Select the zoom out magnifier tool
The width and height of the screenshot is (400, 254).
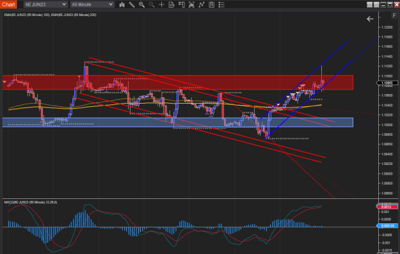coord(152,4)
